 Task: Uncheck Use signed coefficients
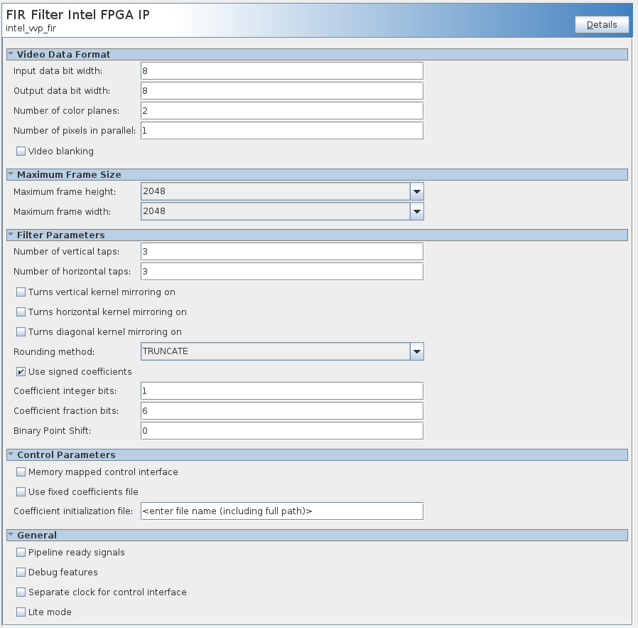coord(21,372)
